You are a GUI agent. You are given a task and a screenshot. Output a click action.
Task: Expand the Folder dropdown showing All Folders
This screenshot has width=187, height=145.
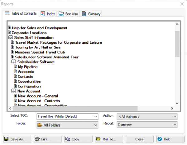pyautogui.click(x=95, y=125)
